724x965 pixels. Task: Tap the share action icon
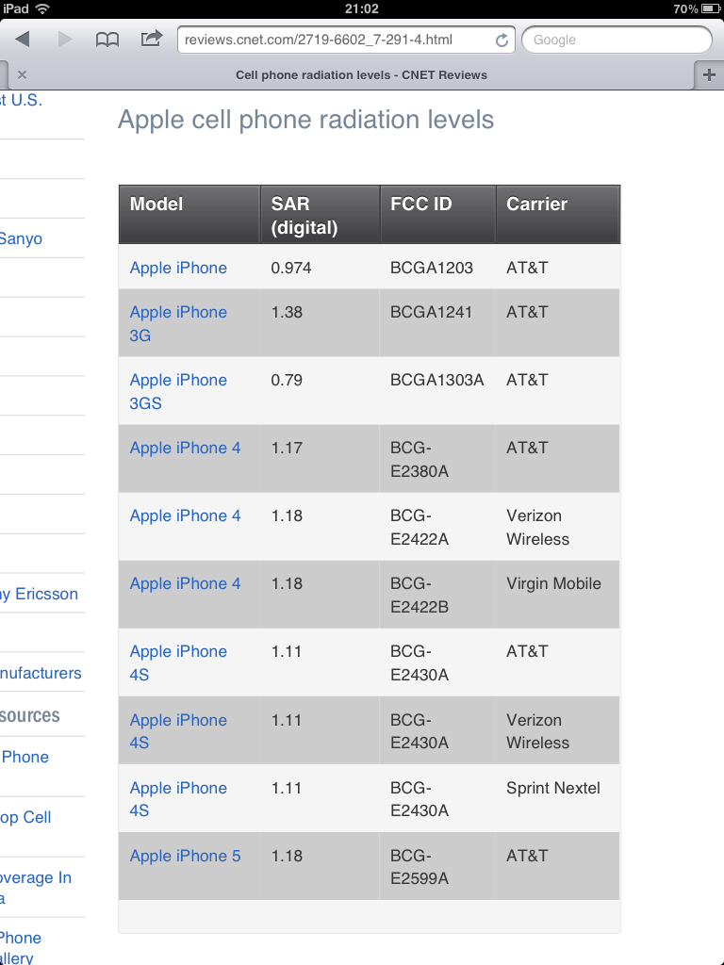152,39
